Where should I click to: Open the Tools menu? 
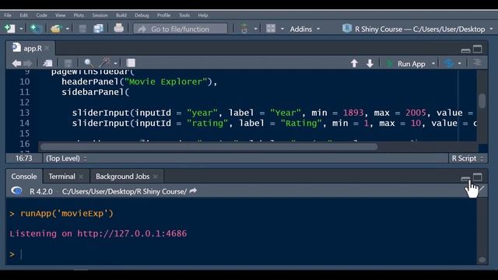pyautogui.click(x=184, y=16)
